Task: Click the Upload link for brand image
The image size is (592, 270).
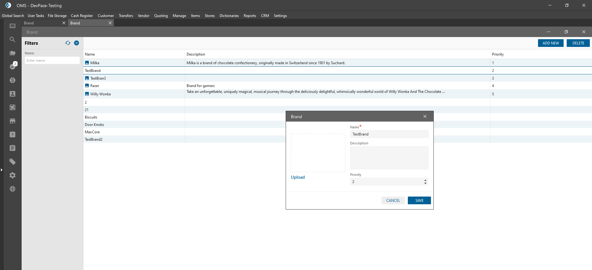Action: [298, 177]
